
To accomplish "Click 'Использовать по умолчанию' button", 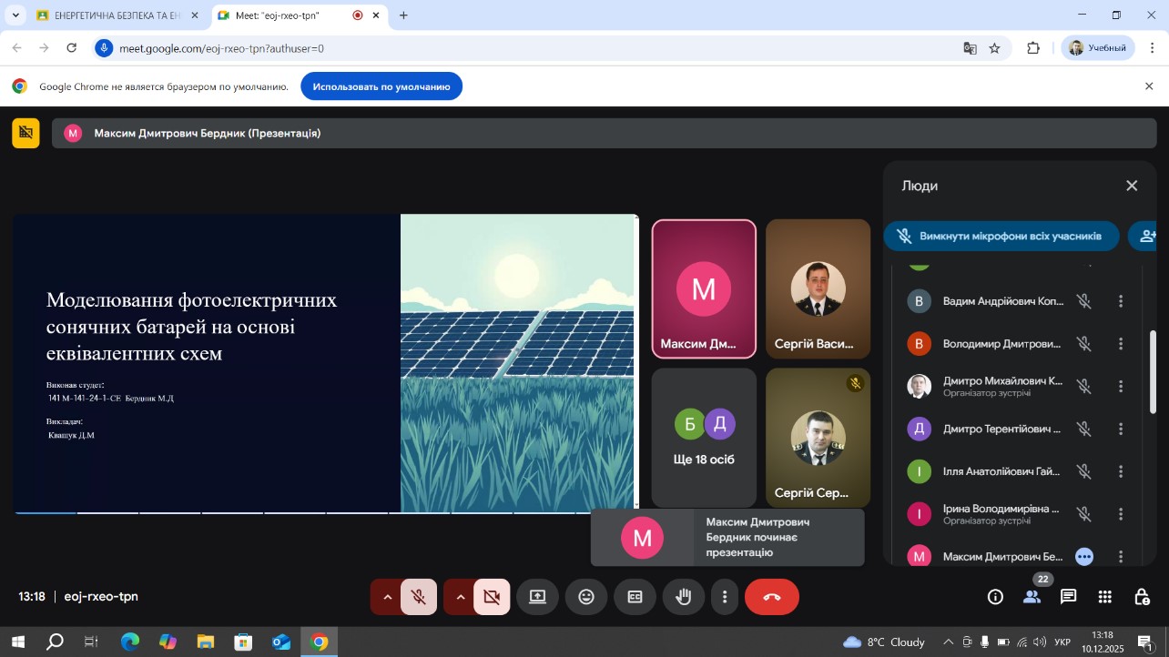I will pos(381,86).
